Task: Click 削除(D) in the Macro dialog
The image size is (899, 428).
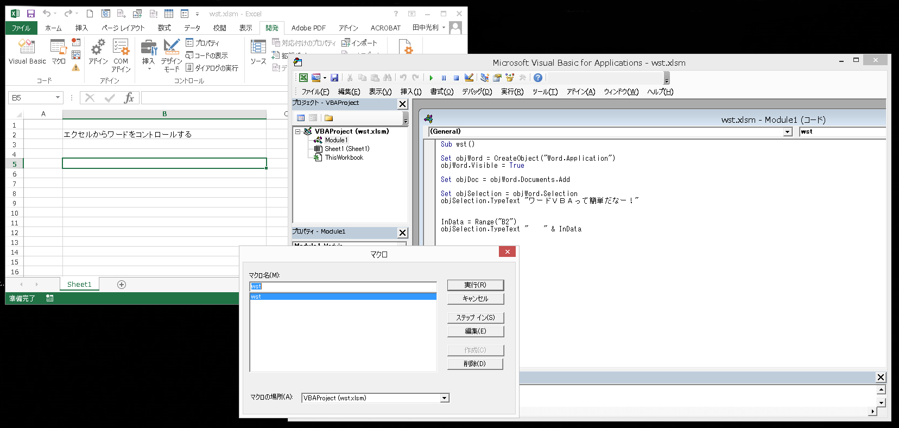Action: [476, 364]
